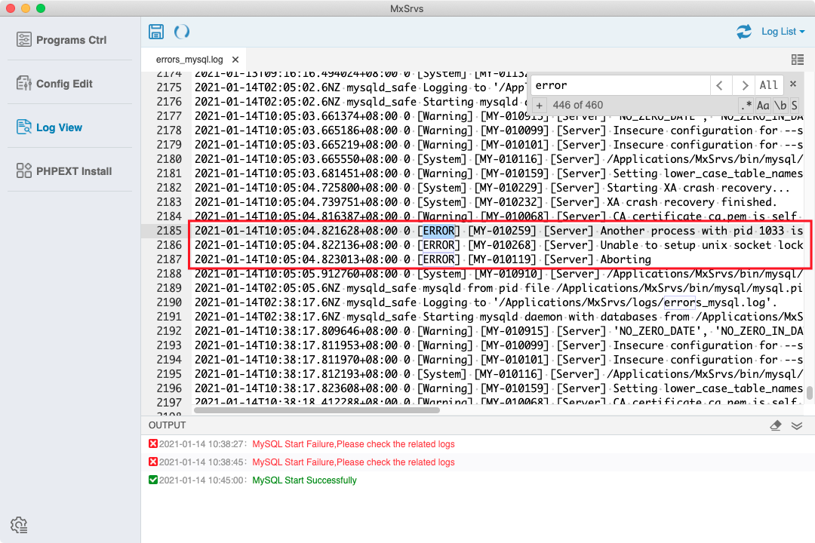Click the reload log icon
Image resolution: width=815 pixels, height=543 pixels.
tap(181, 31)
